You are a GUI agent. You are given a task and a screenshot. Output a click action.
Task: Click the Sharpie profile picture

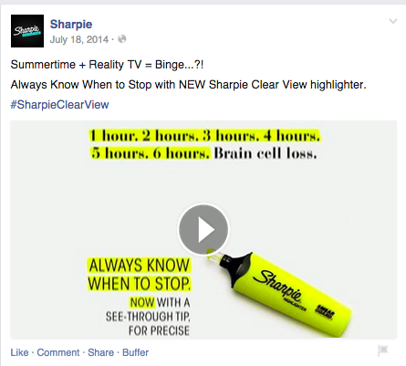tap(27, 31)
